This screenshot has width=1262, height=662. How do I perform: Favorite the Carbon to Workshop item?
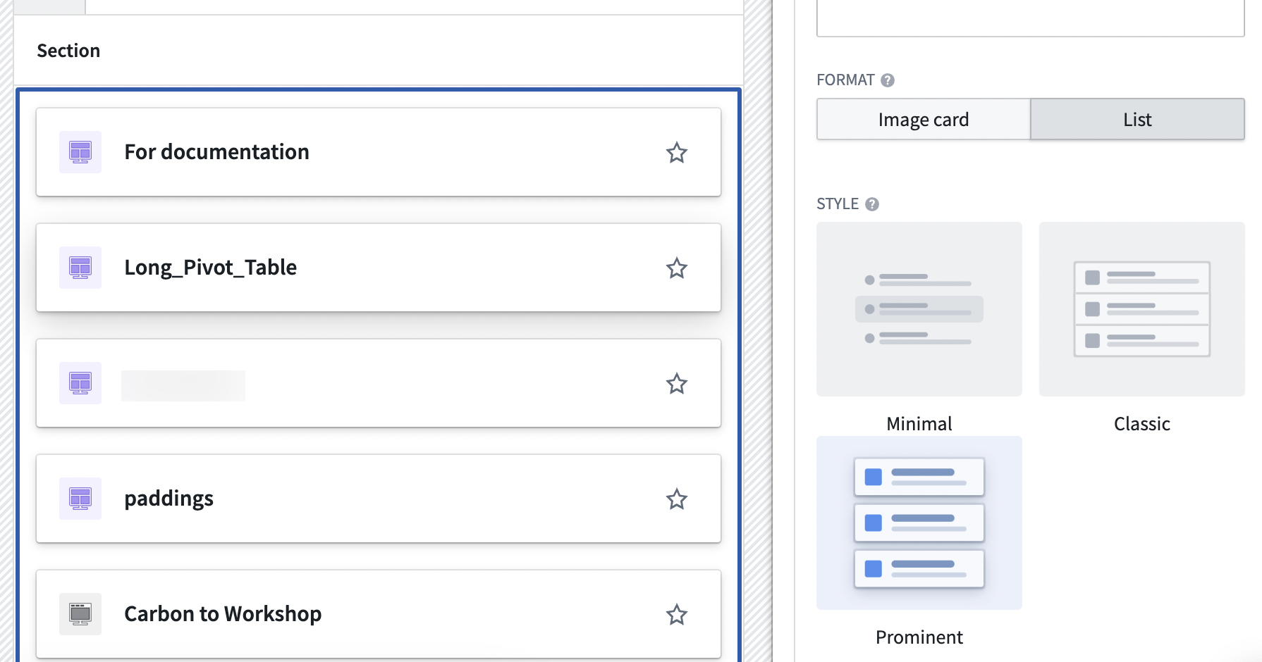click(677, 614)
